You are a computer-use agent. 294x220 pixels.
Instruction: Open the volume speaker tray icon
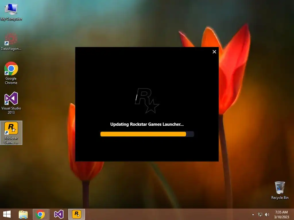click(x=267, y=215)
